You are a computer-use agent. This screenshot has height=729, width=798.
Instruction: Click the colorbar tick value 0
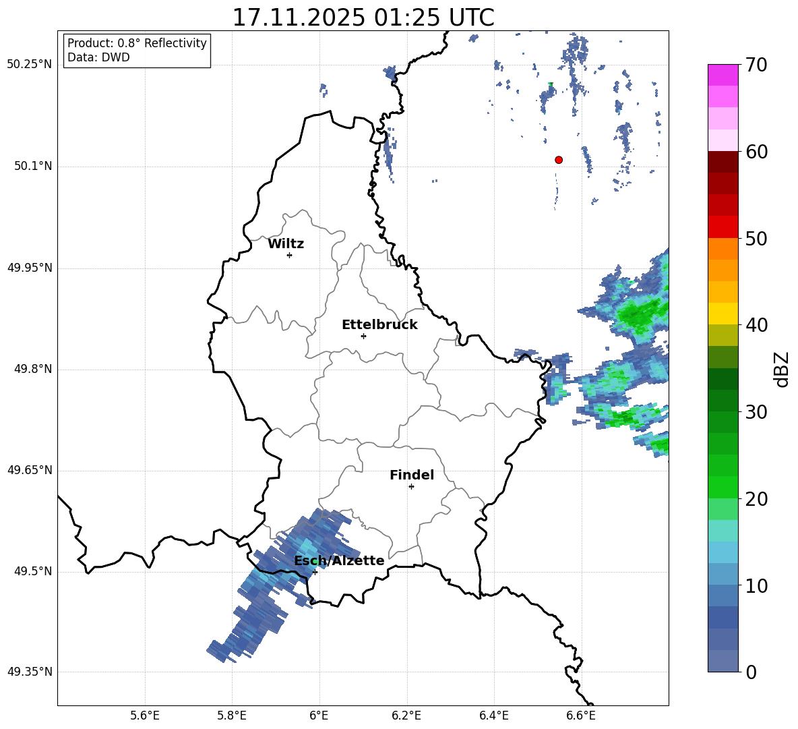751,672
